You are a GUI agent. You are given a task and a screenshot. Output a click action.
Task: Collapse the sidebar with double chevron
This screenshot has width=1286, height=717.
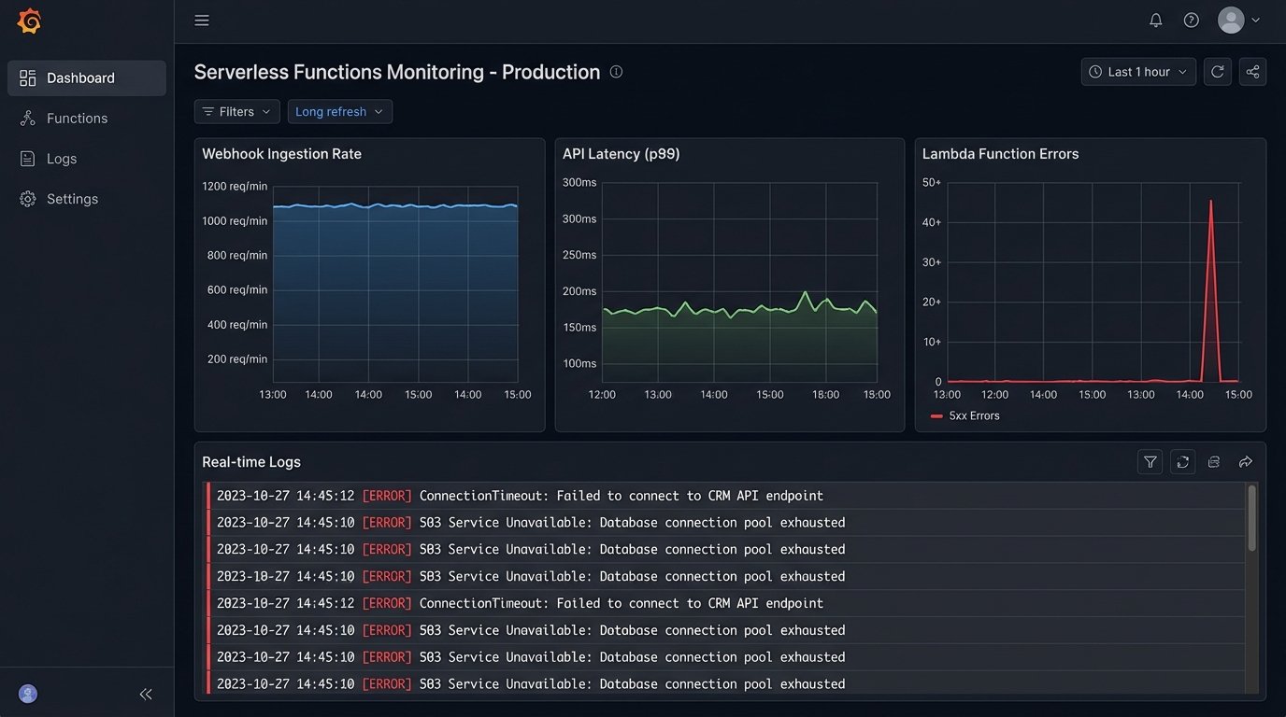146,694
